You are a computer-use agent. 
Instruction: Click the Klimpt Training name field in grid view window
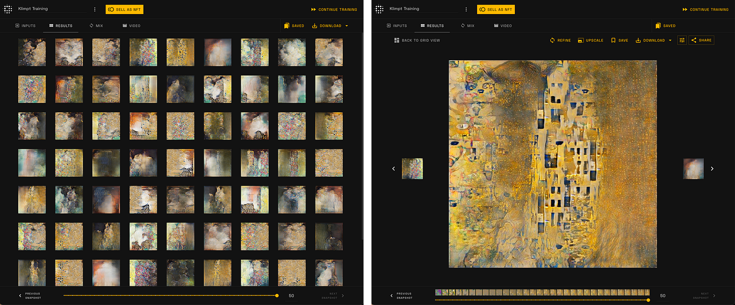coord(51,9)
